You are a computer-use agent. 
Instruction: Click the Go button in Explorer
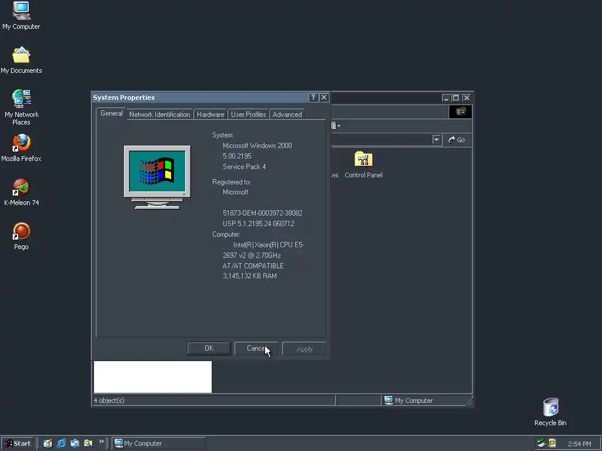[457, 140]
